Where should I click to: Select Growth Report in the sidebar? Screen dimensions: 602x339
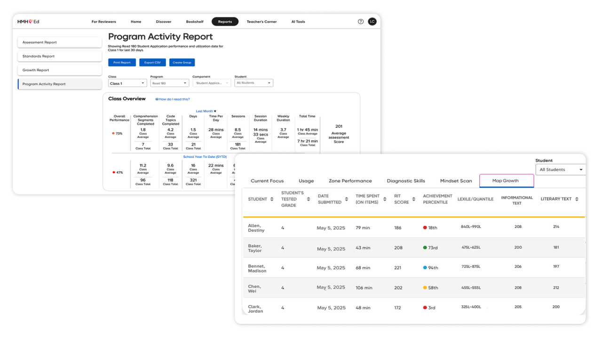tap(59, 69)
